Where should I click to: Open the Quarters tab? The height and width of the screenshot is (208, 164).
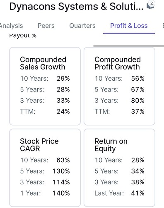pyautogui.click(x=82, y=26)
